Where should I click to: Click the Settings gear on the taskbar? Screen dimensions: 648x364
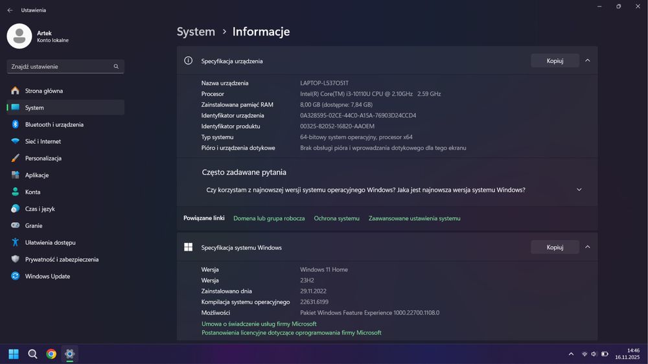[69, 354]
